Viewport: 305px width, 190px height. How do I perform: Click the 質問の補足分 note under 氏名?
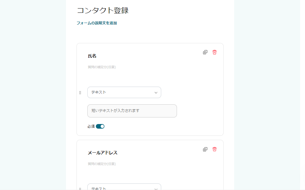pyautogui.click(x=102, y=67)
